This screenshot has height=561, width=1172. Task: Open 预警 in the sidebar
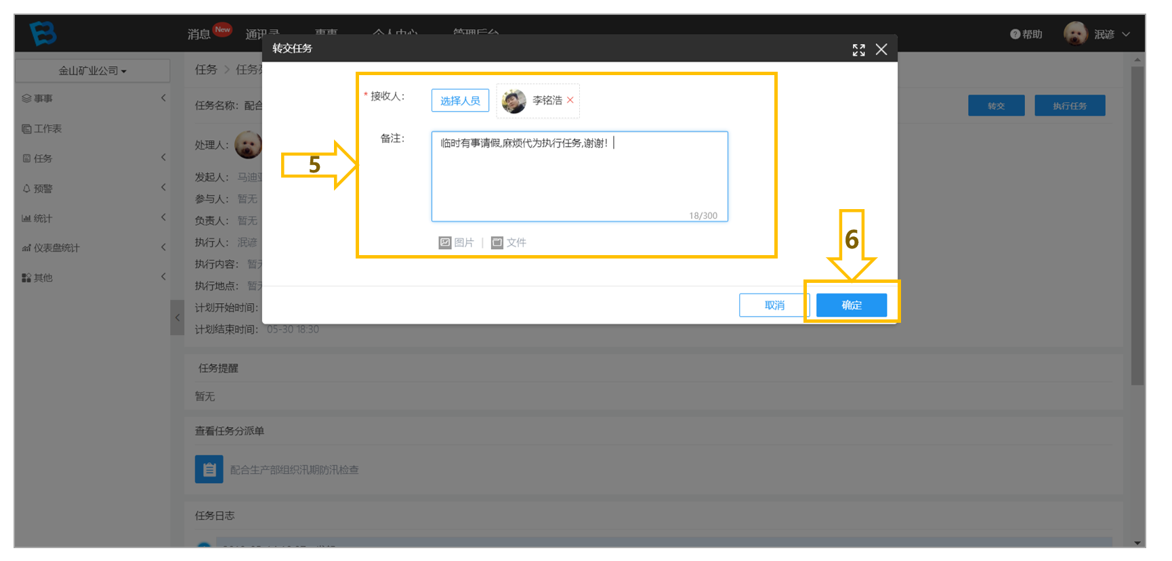(x=43, y=188)
